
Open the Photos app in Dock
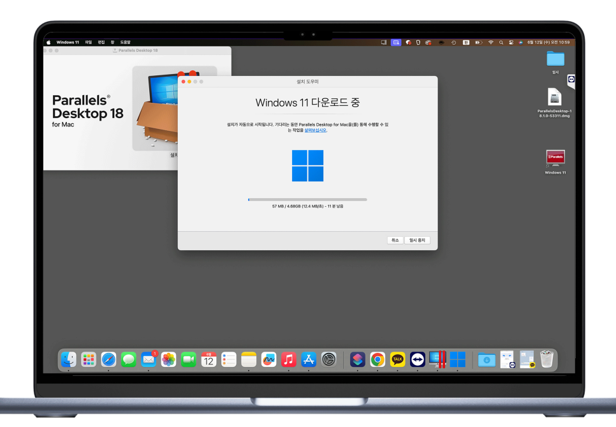168,359
